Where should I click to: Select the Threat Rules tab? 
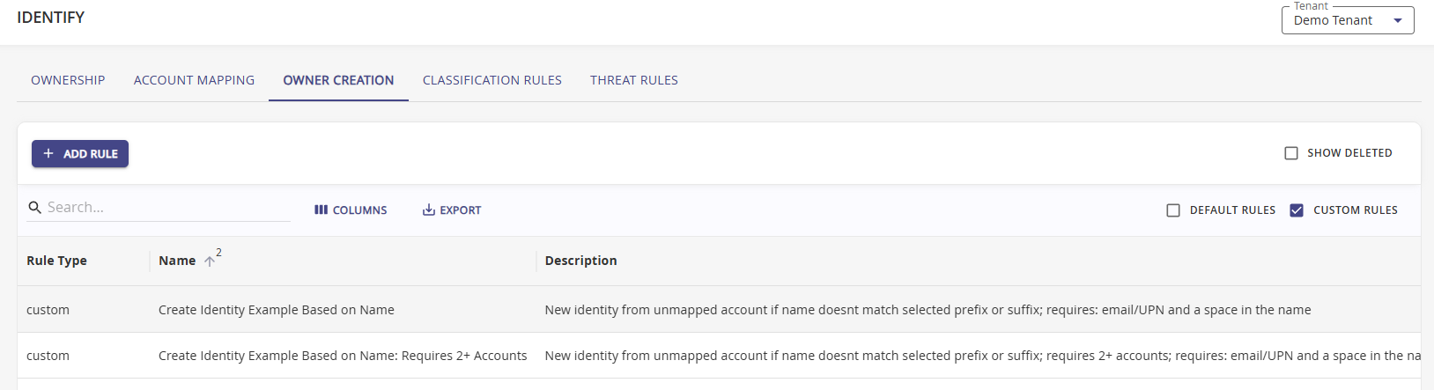pos(634,80)
